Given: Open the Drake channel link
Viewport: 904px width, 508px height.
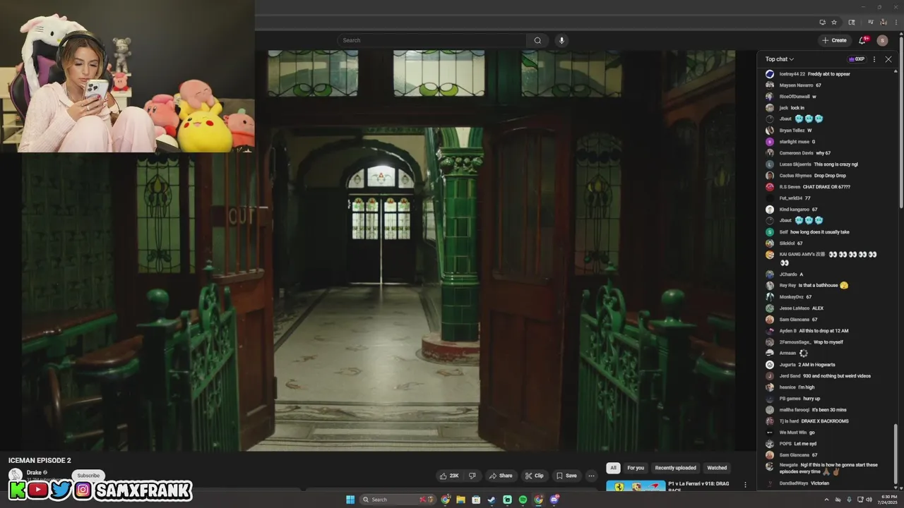Looking at the screenshot, I should [34, 473].
